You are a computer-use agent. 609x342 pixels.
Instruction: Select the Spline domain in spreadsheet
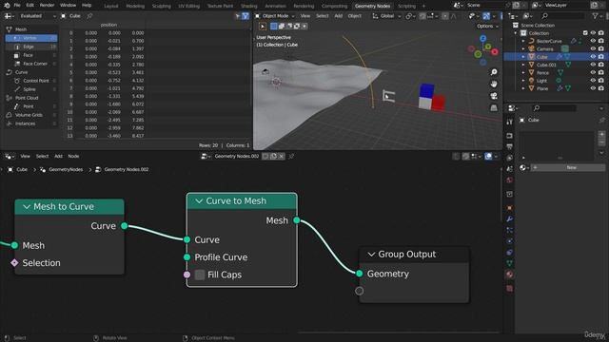(x=31, y=89)
